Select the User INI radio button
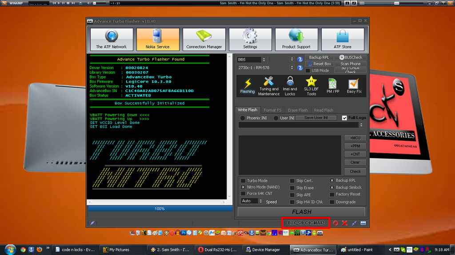Image resolution: width=455 pixels, height=255 pixels. (275, 118)
